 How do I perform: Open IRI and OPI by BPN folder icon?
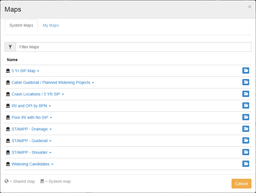click(246, 105)
